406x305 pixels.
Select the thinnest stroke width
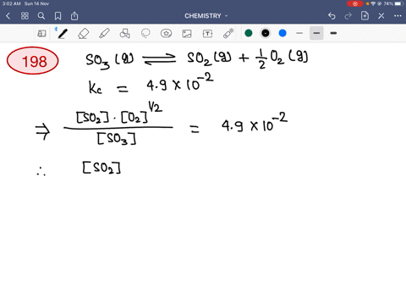click(299, 33)
